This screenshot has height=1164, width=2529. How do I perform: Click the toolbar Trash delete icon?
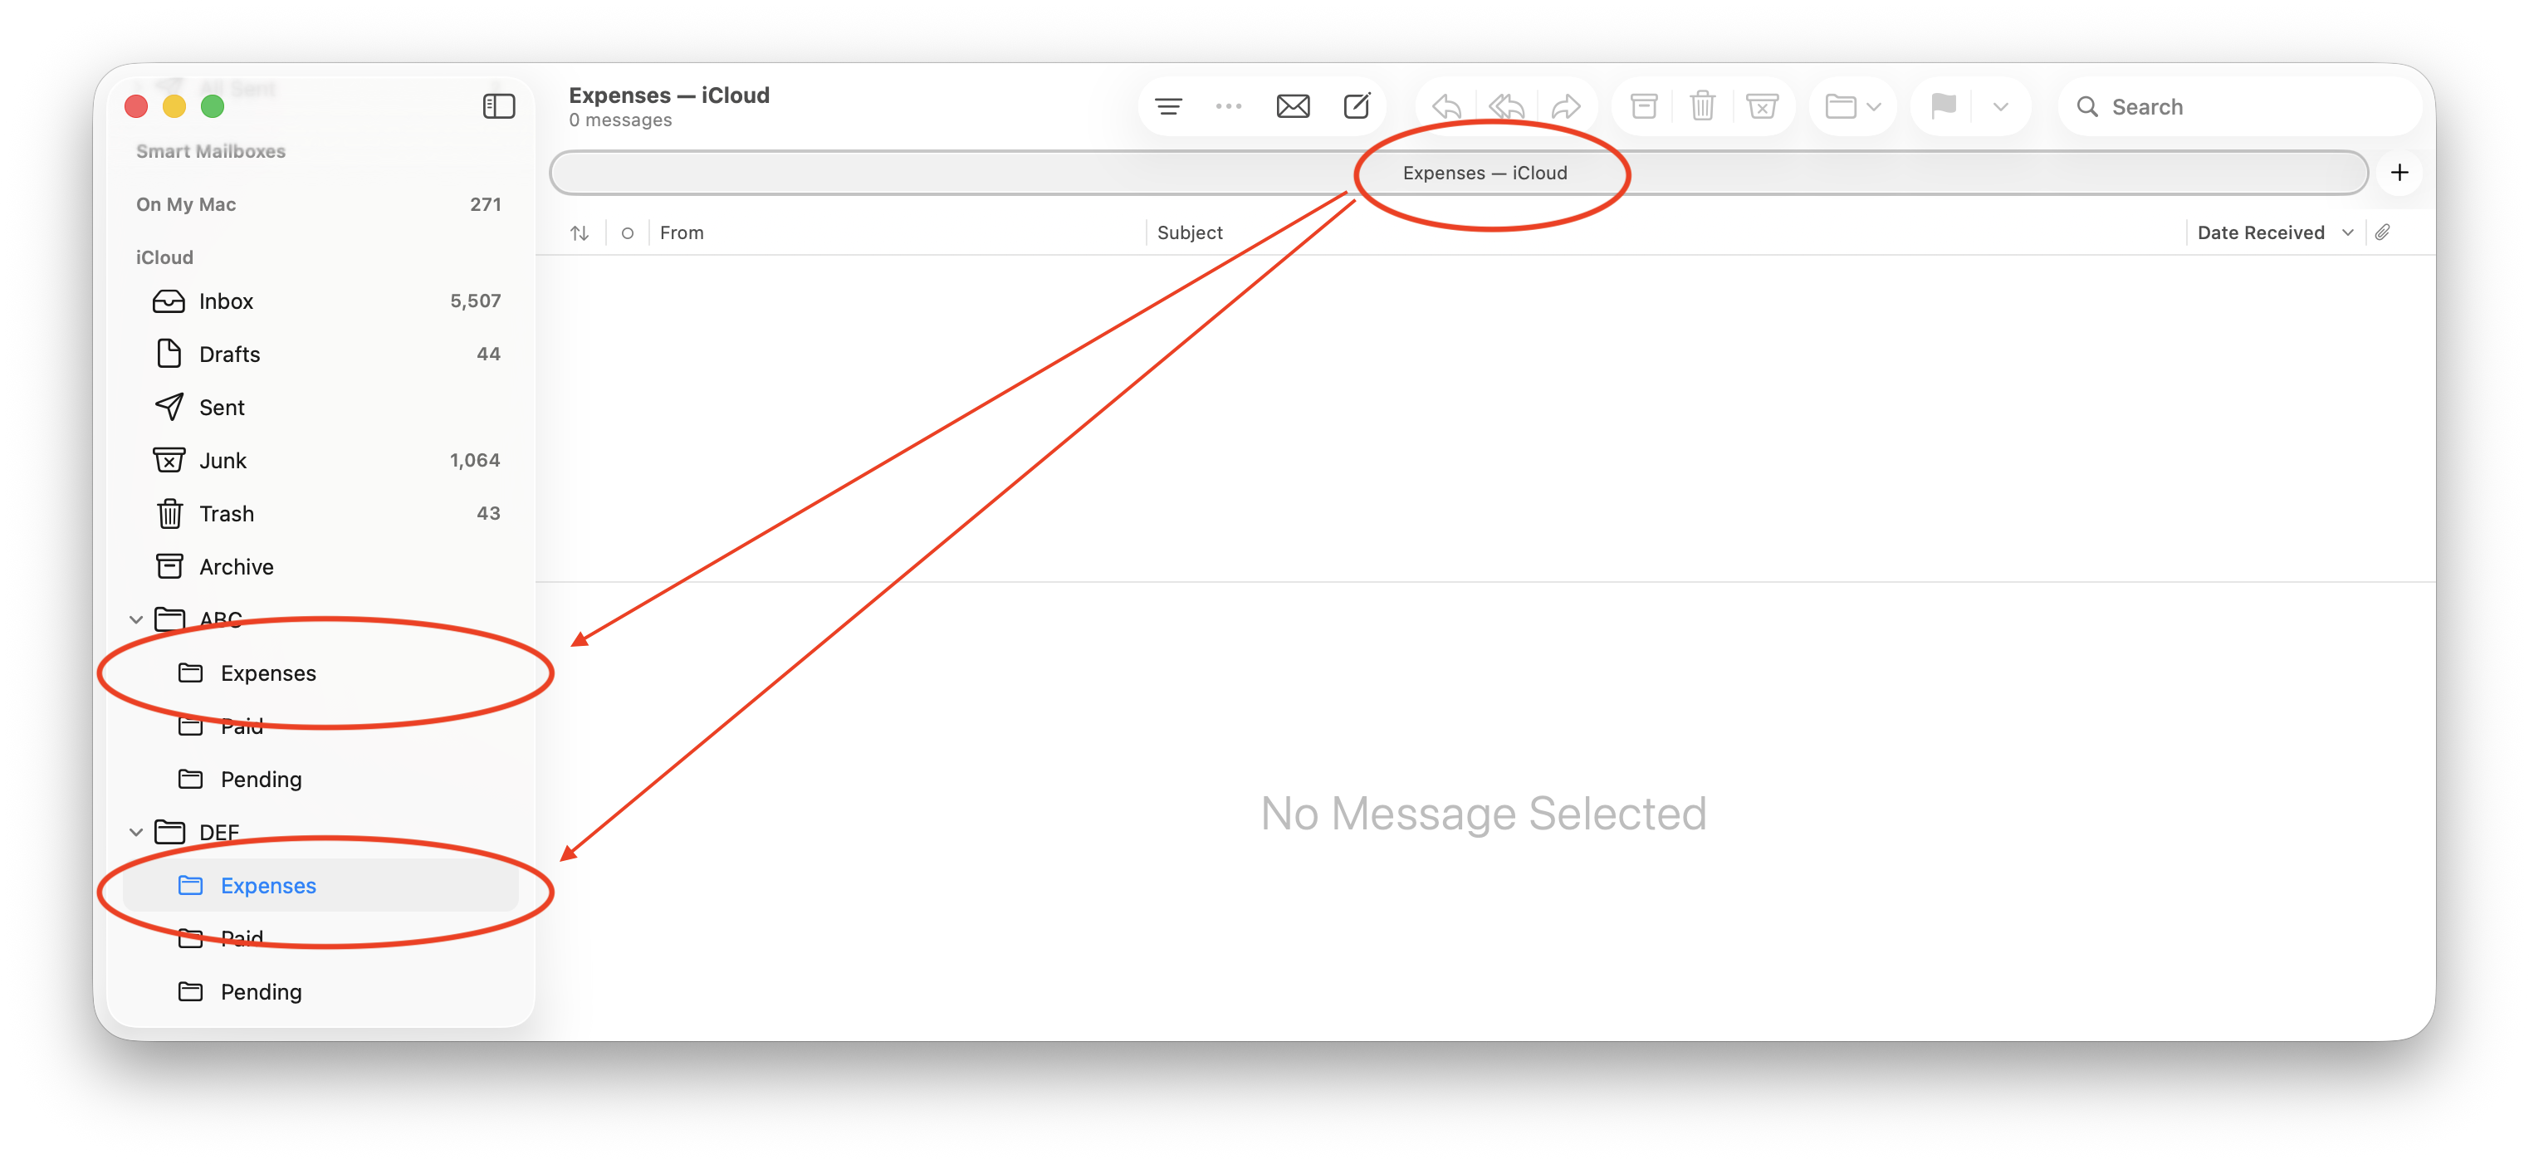click(1704, 106)
